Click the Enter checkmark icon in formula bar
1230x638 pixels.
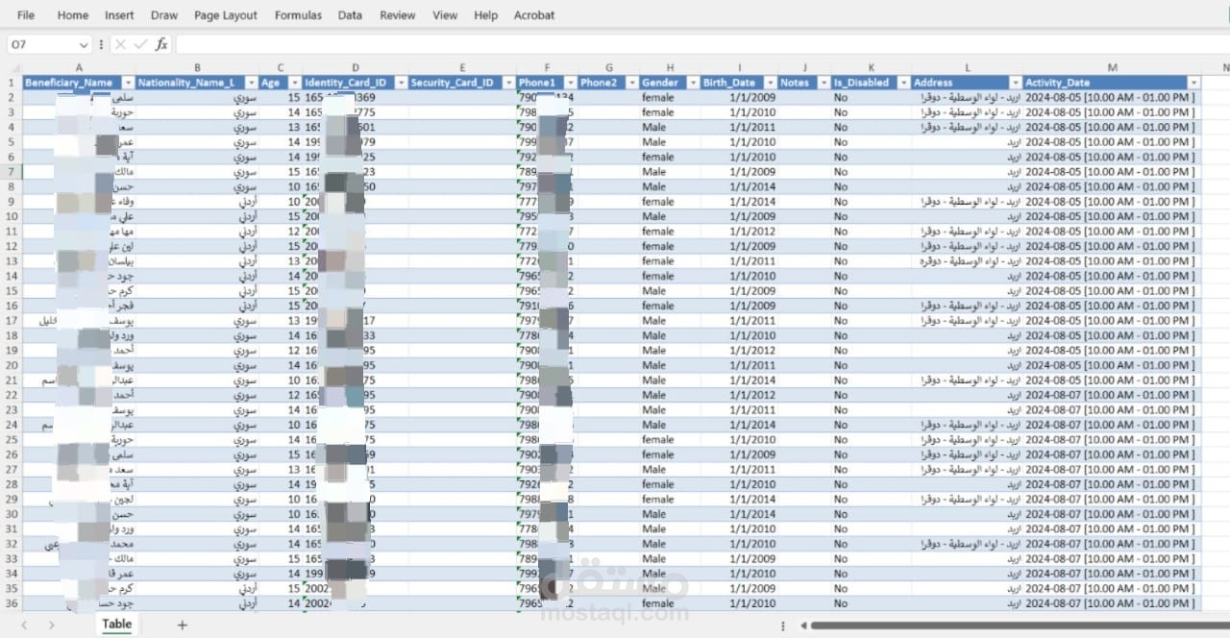coord(140,44)
